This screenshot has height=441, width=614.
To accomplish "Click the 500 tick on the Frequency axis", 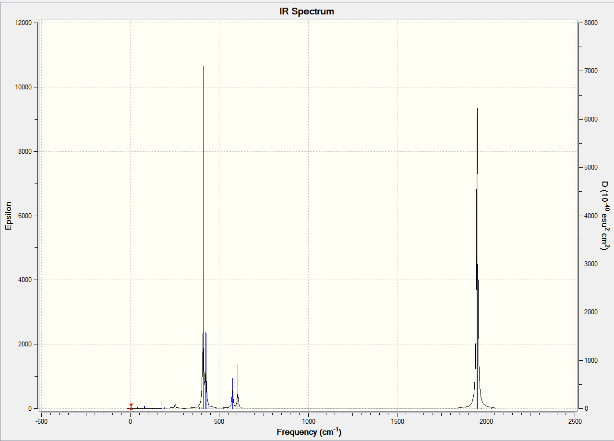I will click(219, 421).
